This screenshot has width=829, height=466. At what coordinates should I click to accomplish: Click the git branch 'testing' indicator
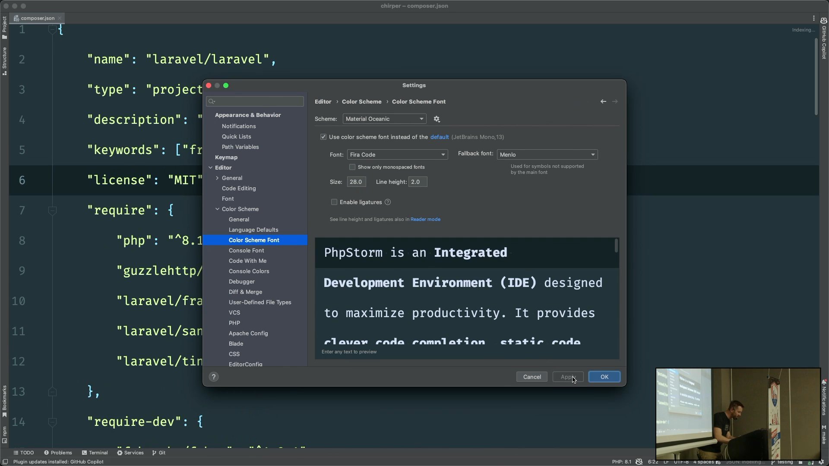pyautogui.click(x=782, y=462)
